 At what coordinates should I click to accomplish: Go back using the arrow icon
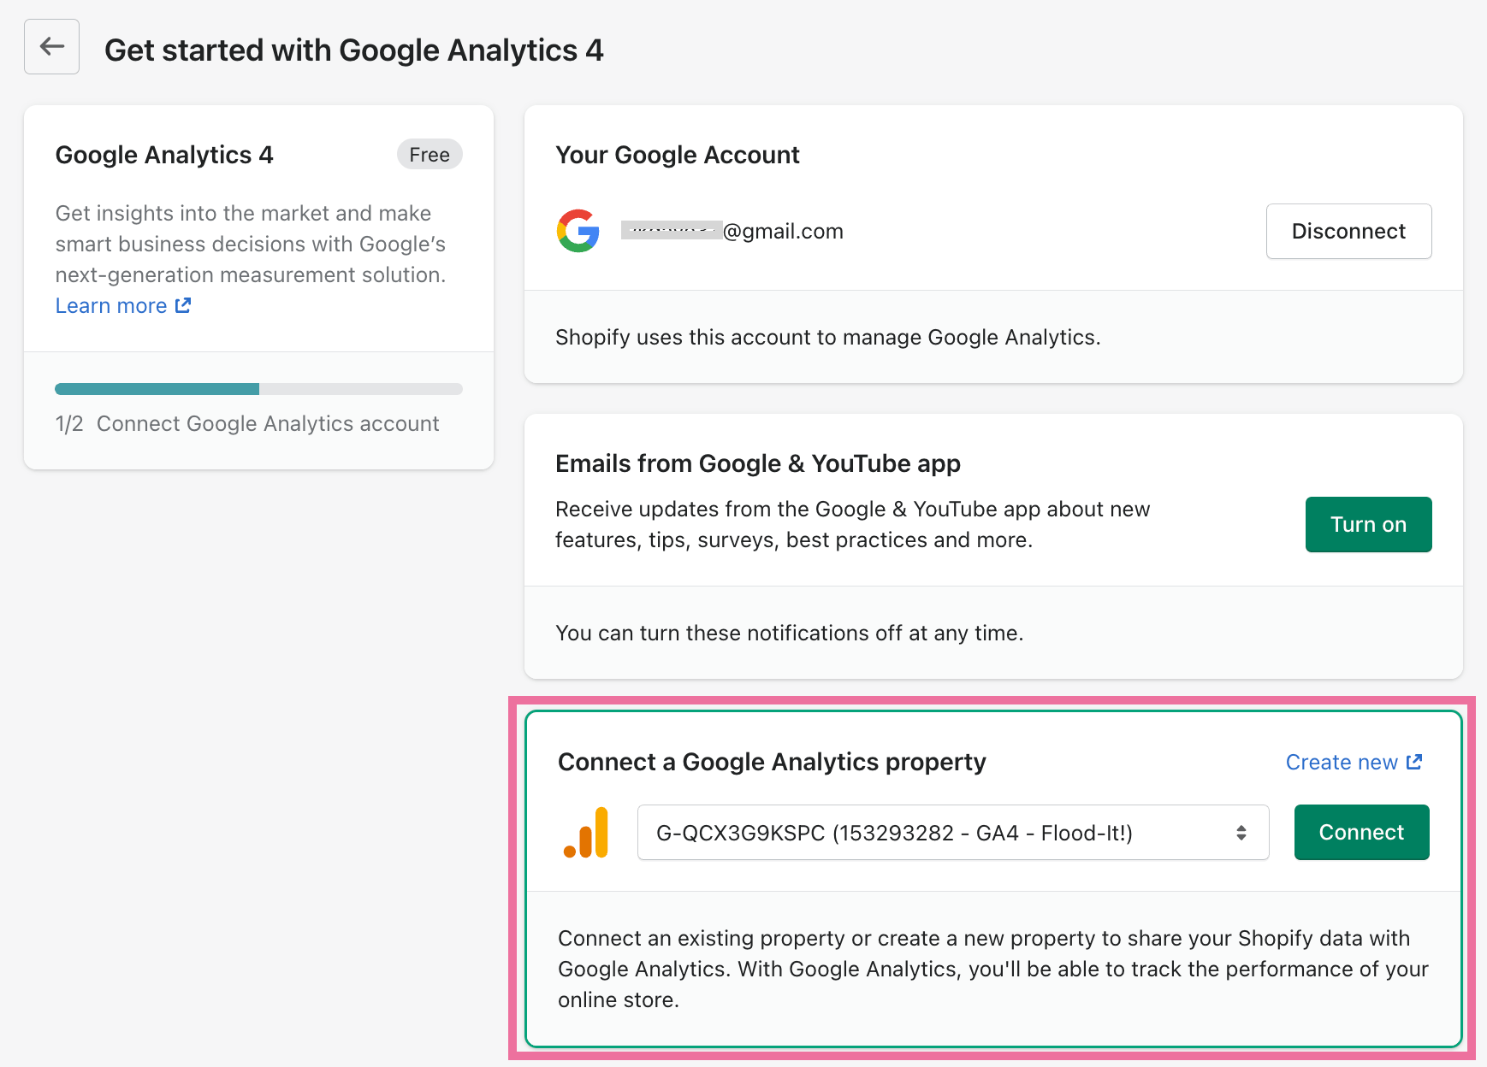(x=51, y=47)
